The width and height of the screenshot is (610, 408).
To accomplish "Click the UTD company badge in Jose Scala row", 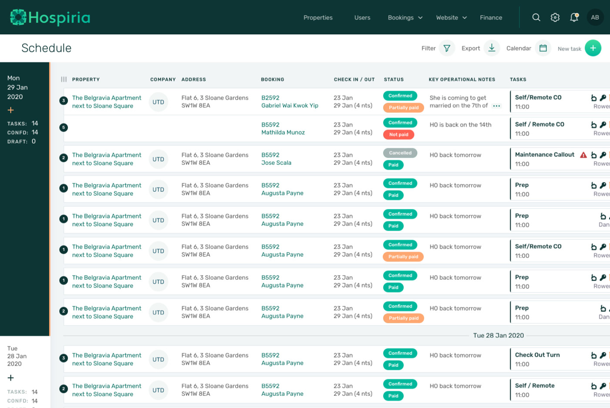I will click(158, 159).
